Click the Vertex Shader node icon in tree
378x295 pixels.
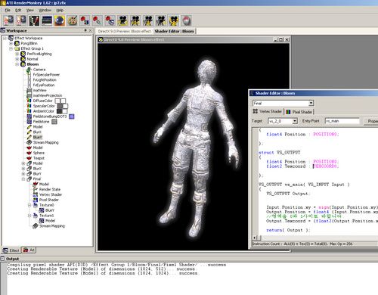36,194
